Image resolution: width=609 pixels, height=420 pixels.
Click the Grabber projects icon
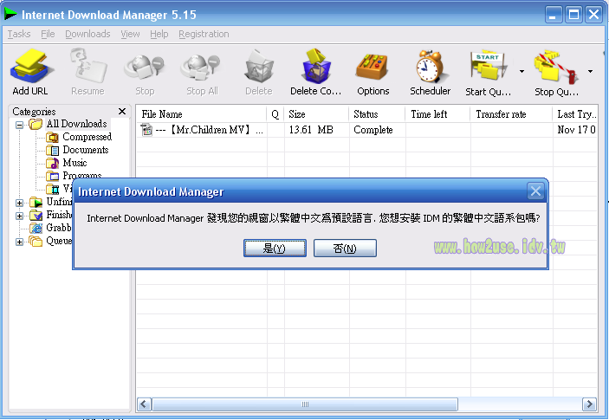[36, 229]
